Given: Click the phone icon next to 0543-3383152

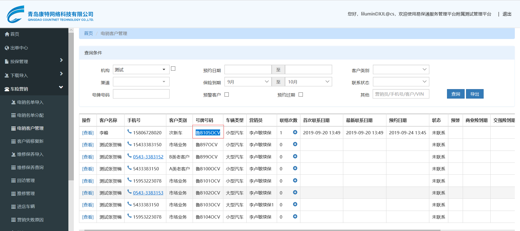Looking at the screenshot, I should (129, 156).
